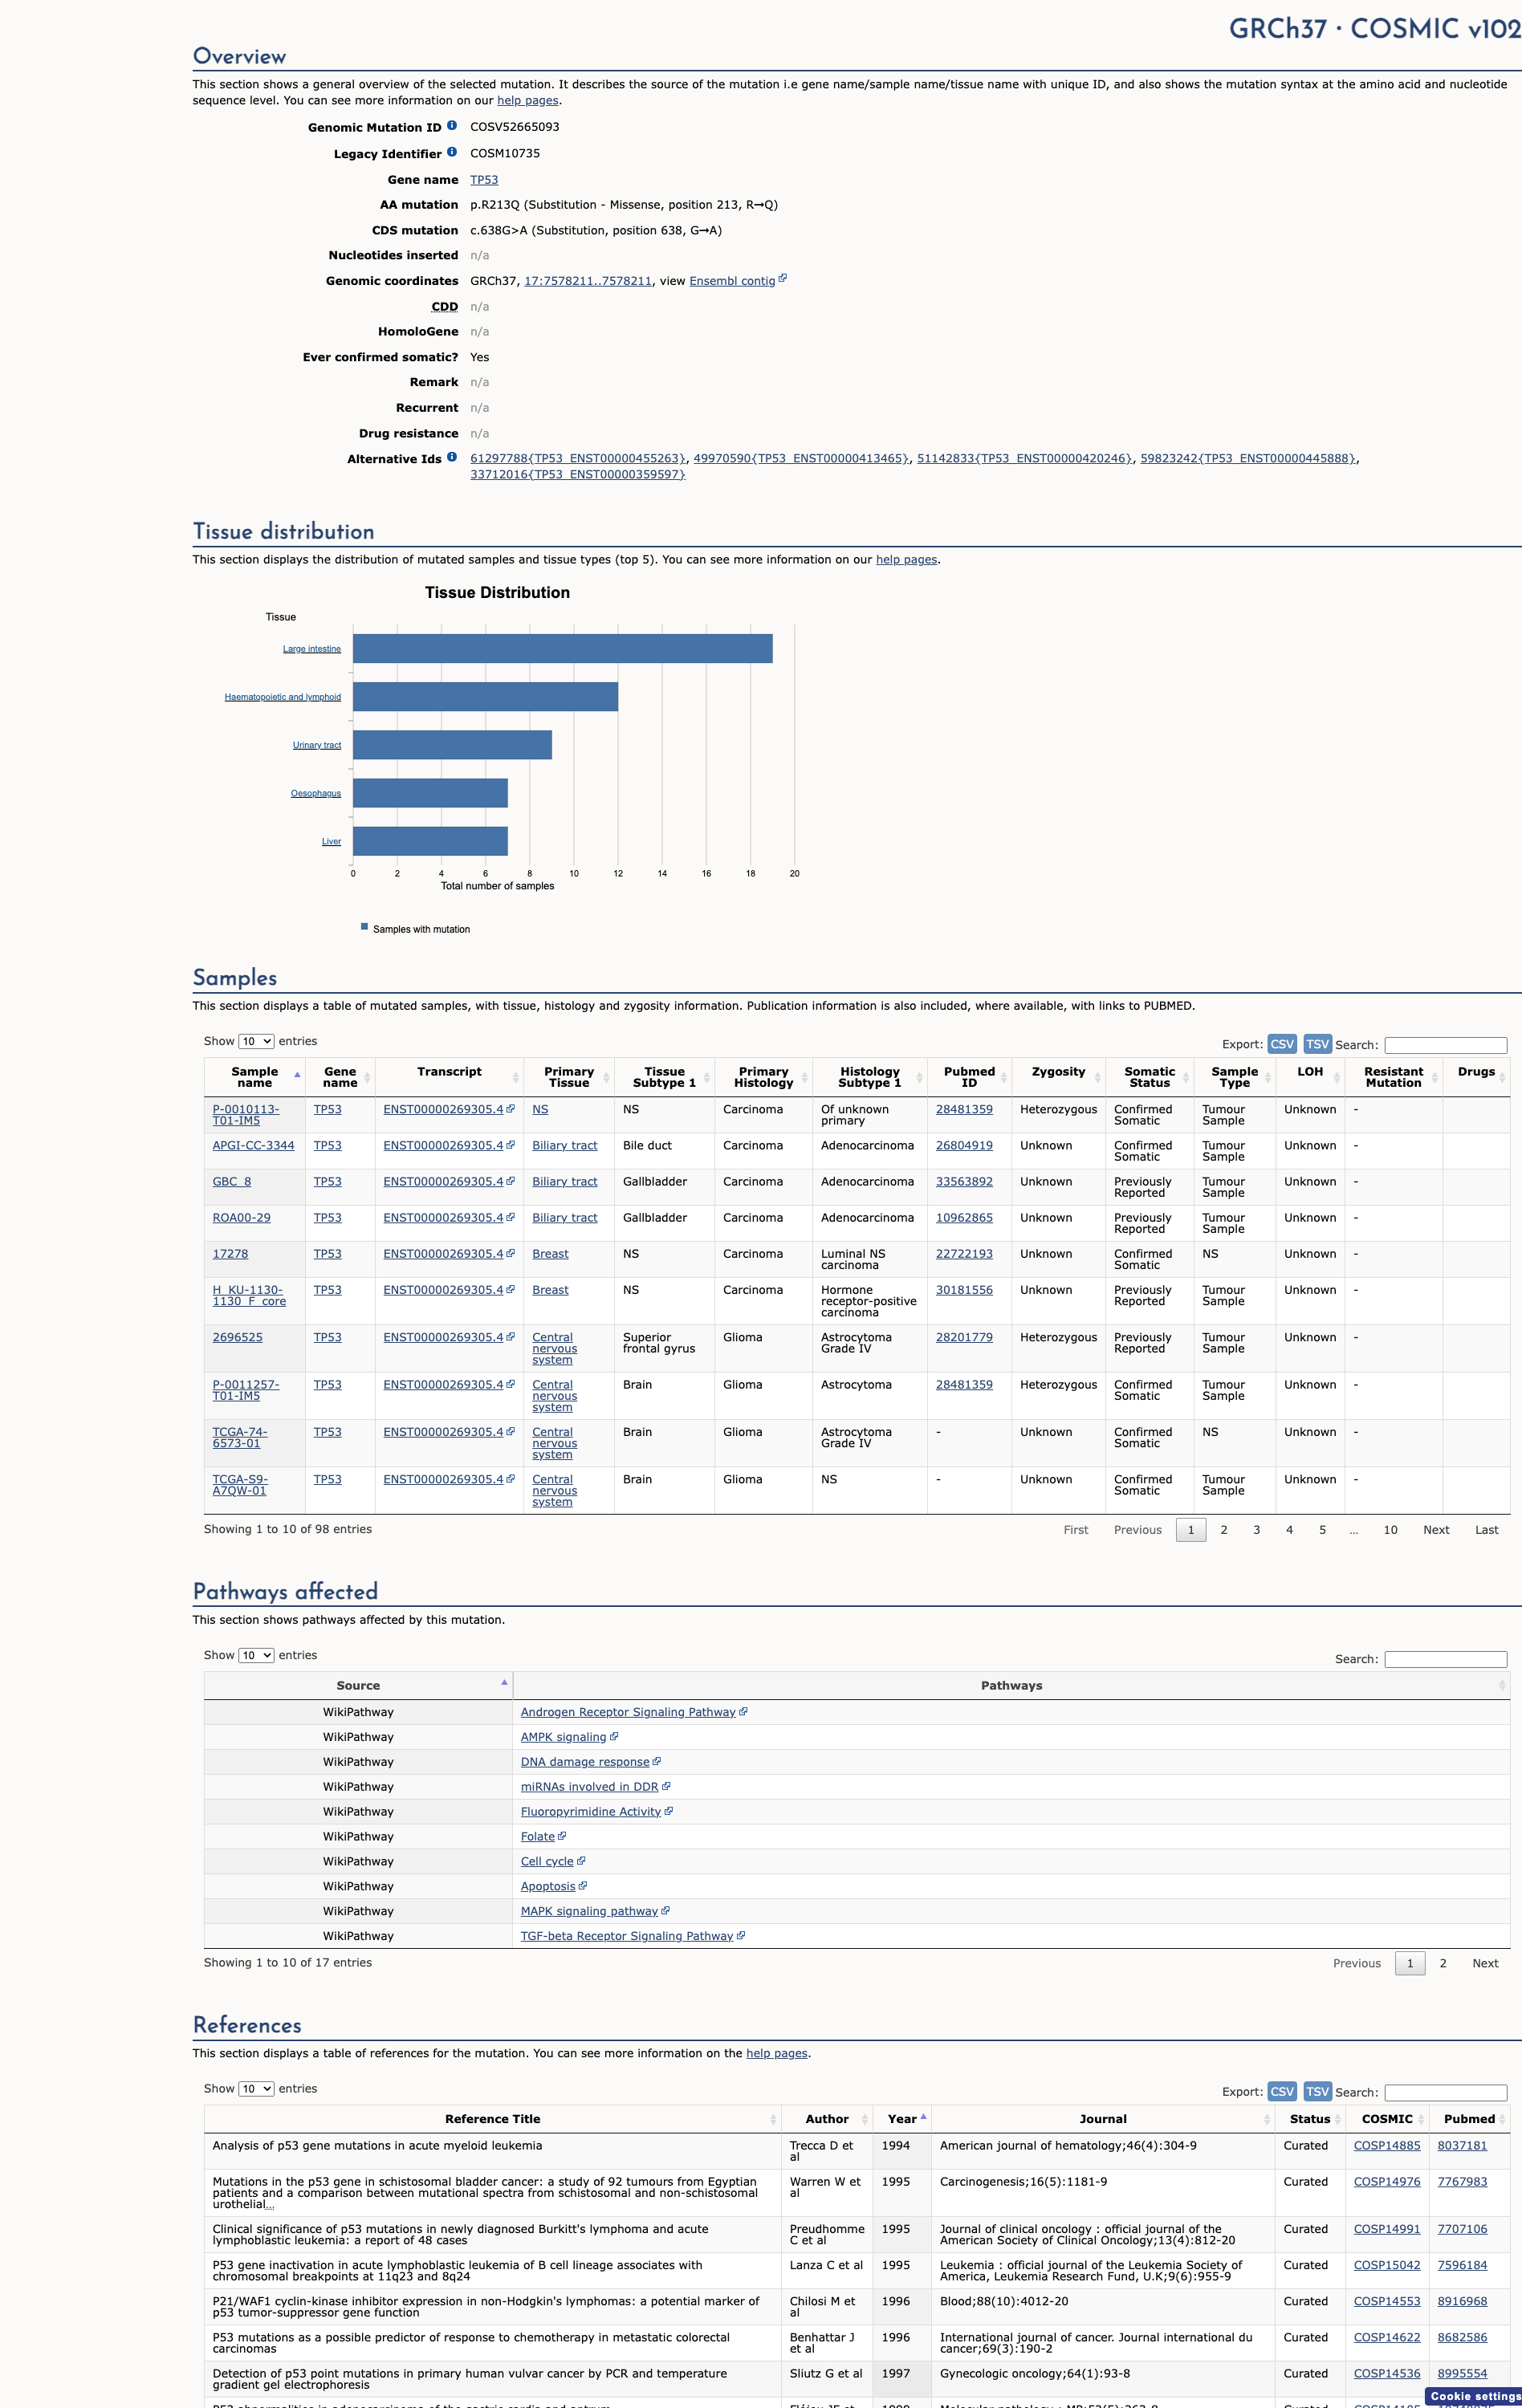Open Pathways Show entries dropdown
This screenshot has width=1522, height=2408.
256,1655
